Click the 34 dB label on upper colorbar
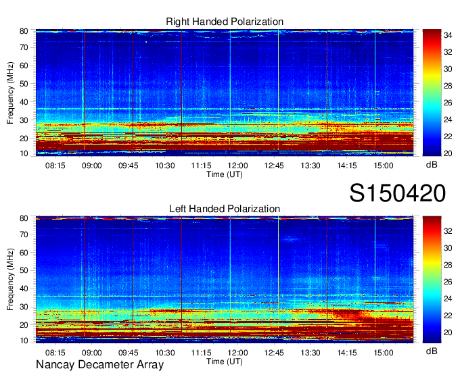Screen dimensions: 460x373 (x=448, y=35)
